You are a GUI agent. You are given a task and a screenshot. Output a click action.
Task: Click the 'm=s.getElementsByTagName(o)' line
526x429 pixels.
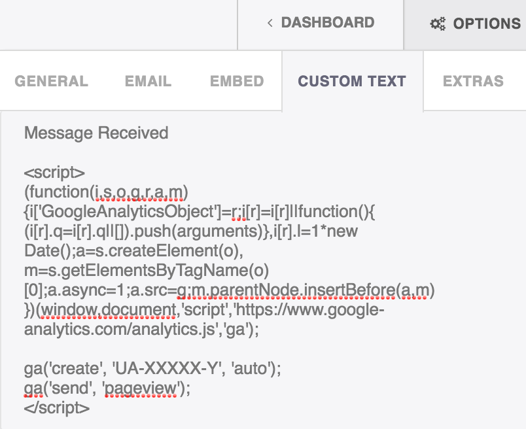point(147,270)
